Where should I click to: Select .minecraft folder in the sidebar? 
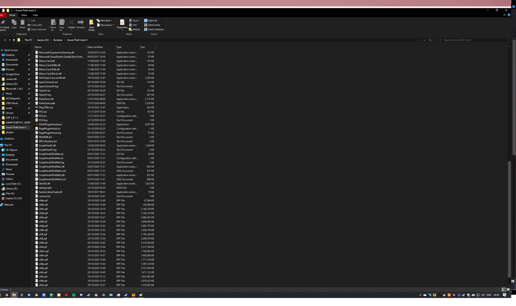[x=11, y=79]
